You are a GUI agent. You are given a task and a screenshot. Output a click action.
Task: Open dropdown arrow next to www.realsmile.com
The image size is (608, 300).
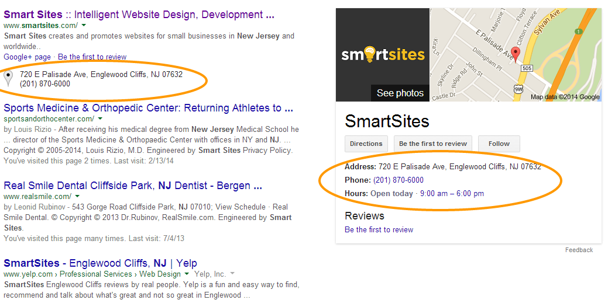pyautogui.click(x=77, y=196)
